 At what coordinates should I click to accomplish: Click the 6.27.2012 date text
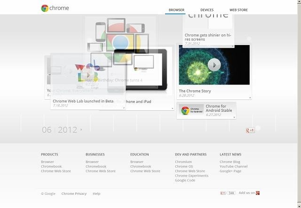coord(214,115)
